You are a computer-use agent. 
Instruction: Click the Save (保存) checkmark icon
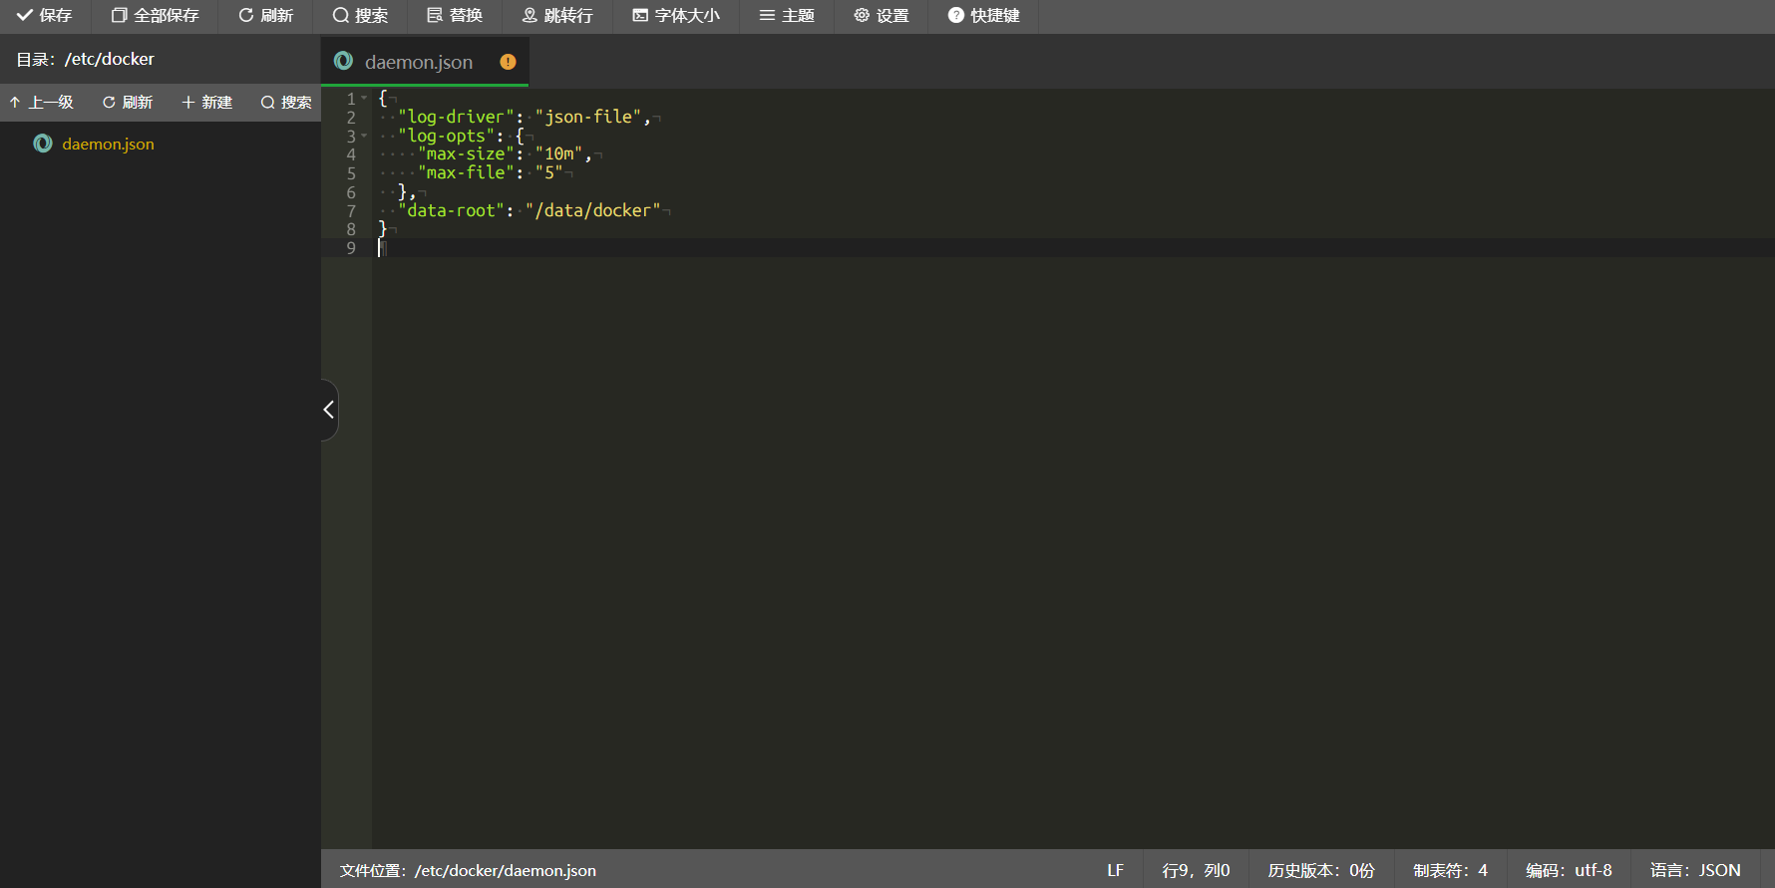point(25,16)
